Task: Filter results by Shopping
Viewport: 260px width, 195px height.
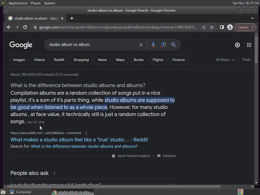Action: click(81, 60)
